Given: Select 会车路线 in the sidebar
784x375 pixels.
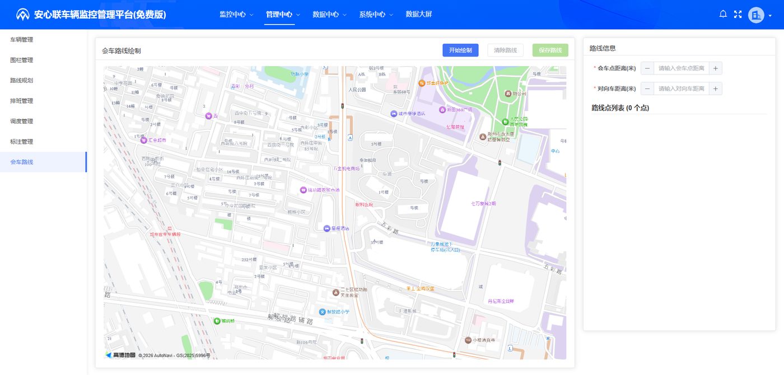Looking at the screenshot, I should (x=43, y=162).
